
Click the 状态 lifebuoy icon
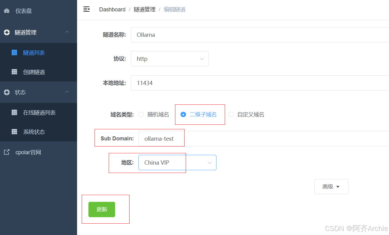[7, 92]
